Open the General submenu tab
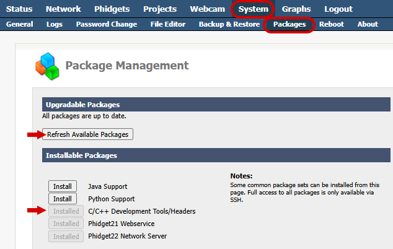Image resolution: width=393 pixels, height=249 pixels. click(20, 24)
